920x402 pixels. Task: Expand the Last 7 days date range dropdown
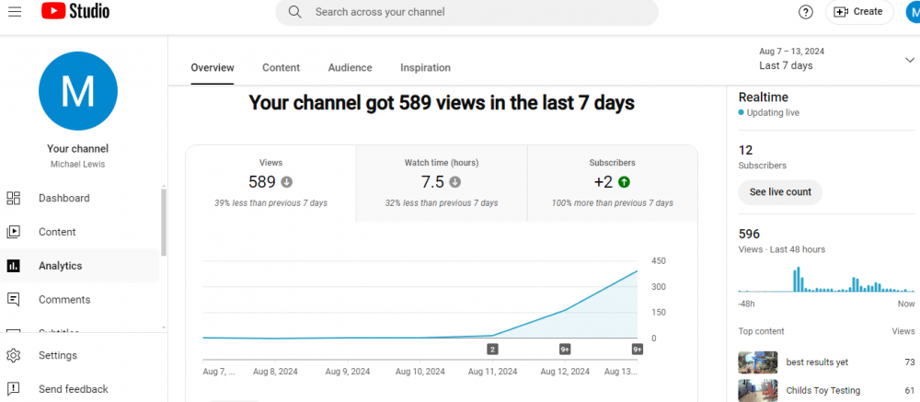point(909,60)
